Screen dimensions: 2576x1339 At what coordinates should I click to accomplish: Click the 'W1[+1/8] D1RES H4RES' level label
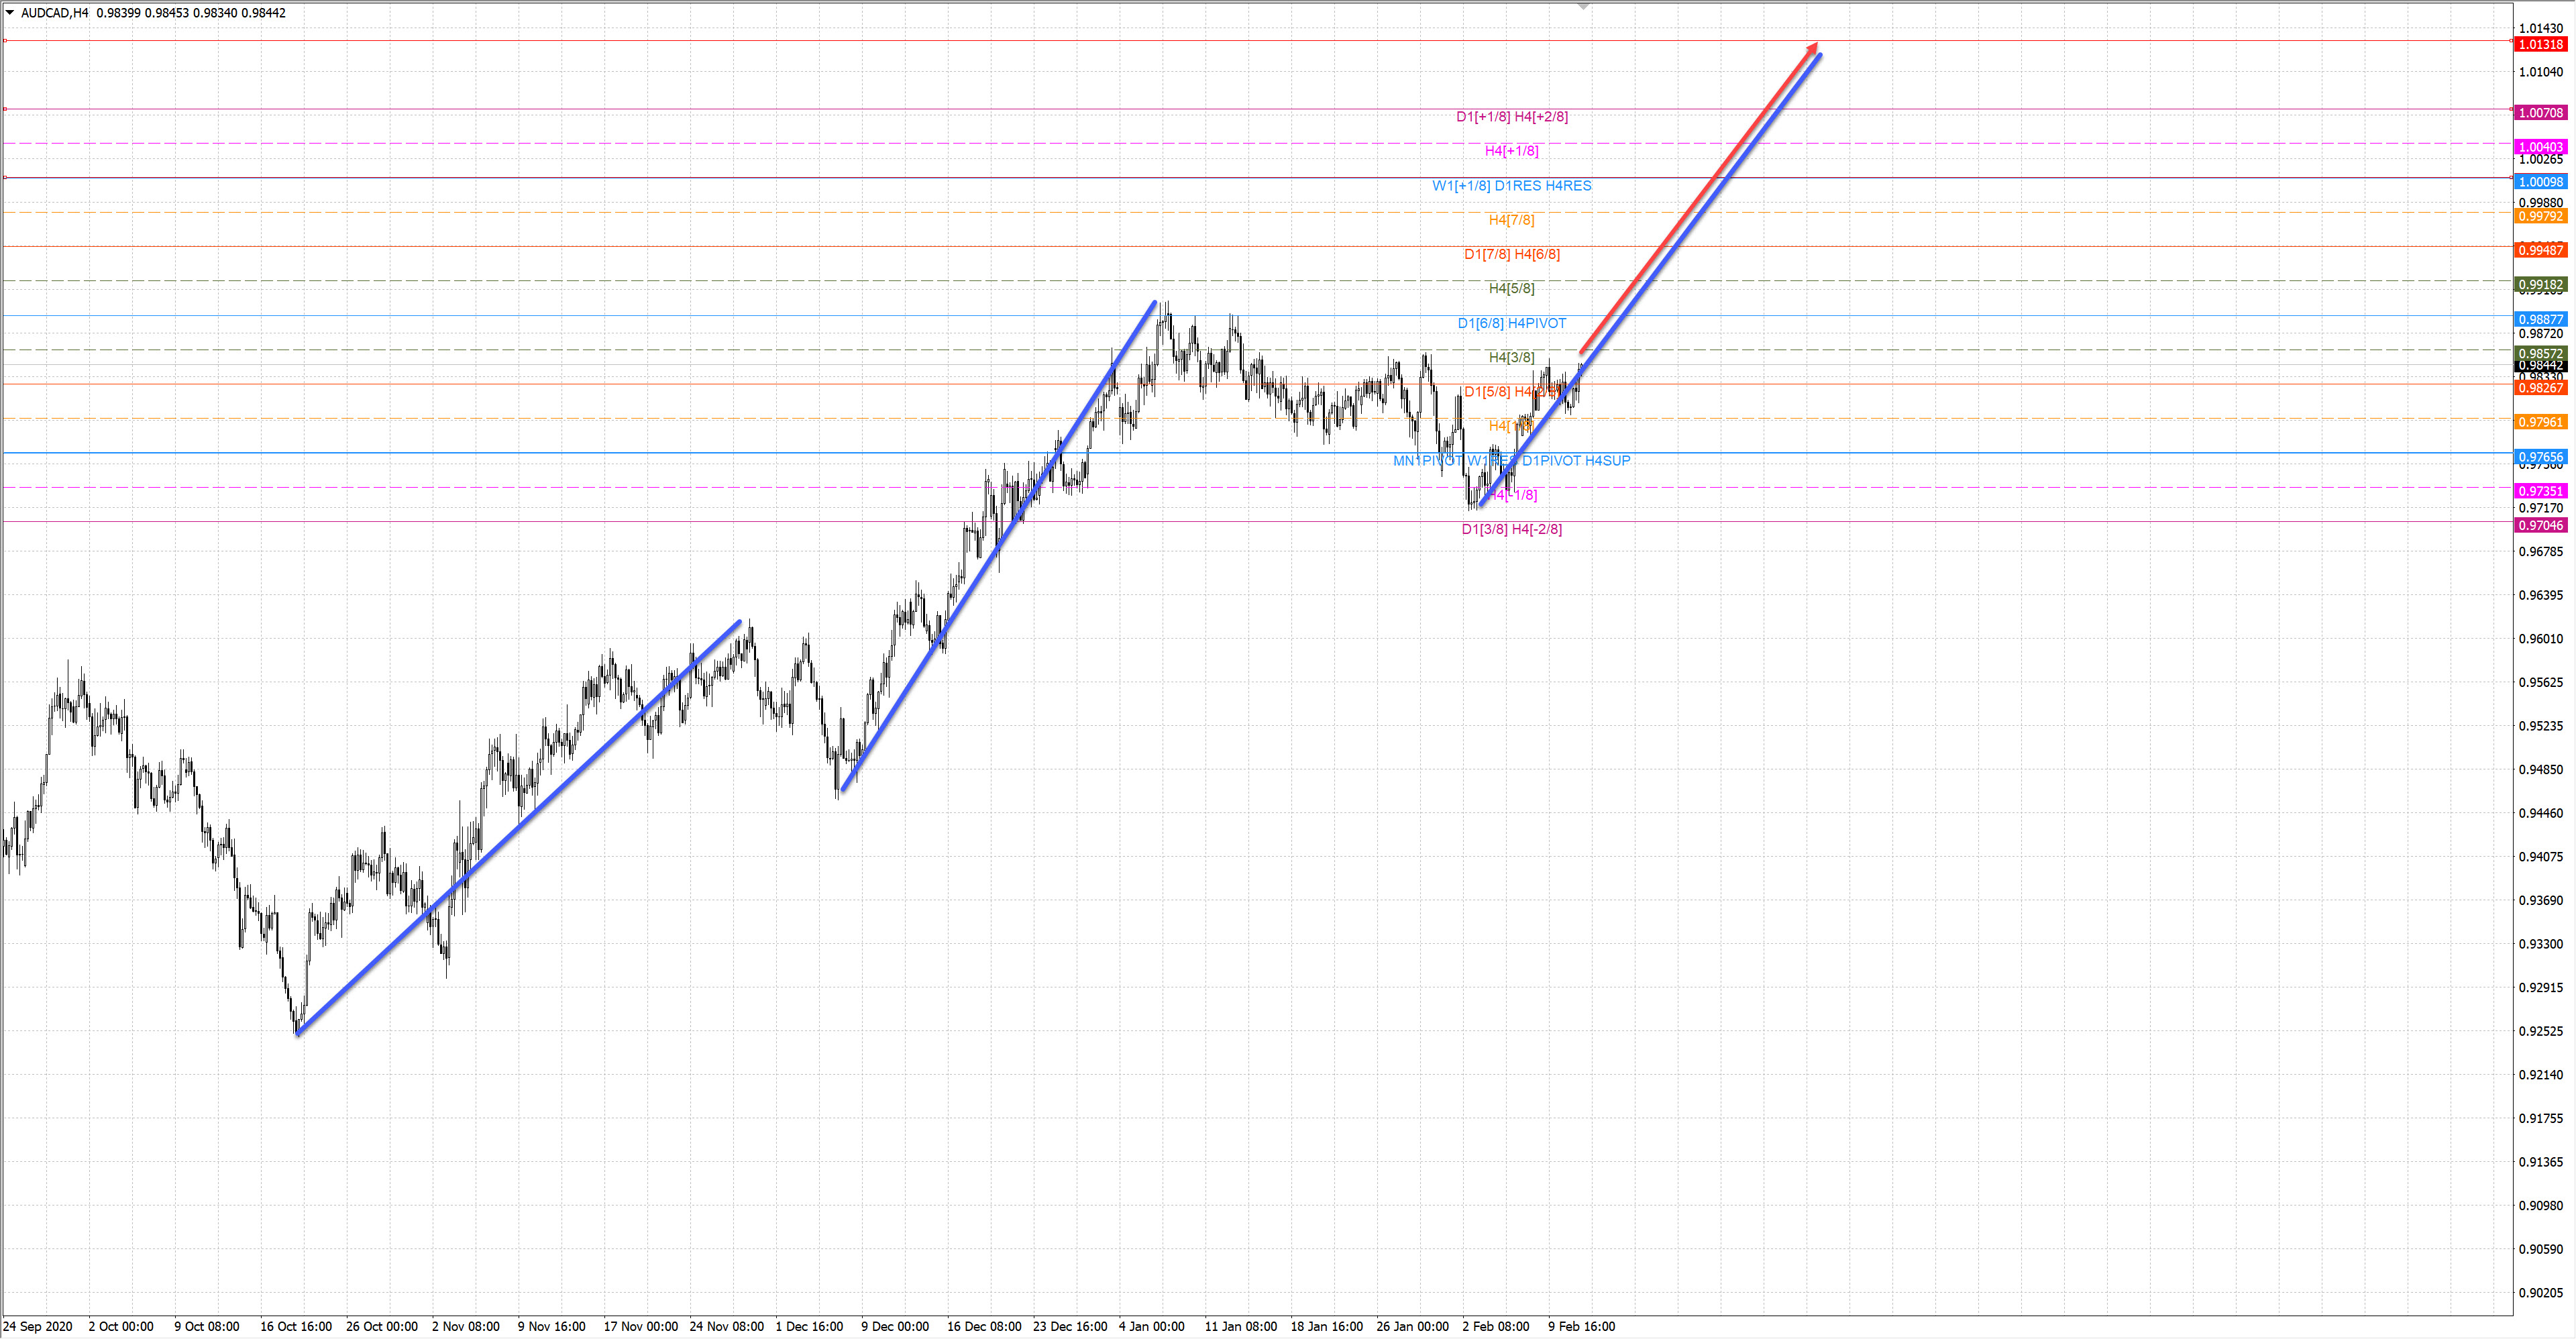click(x=1511, y=186)
